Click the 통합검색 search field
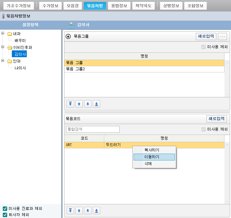Image resolution: width=231 pixels, height=218 pixels. pyautogui.click(x=92, y=129)
